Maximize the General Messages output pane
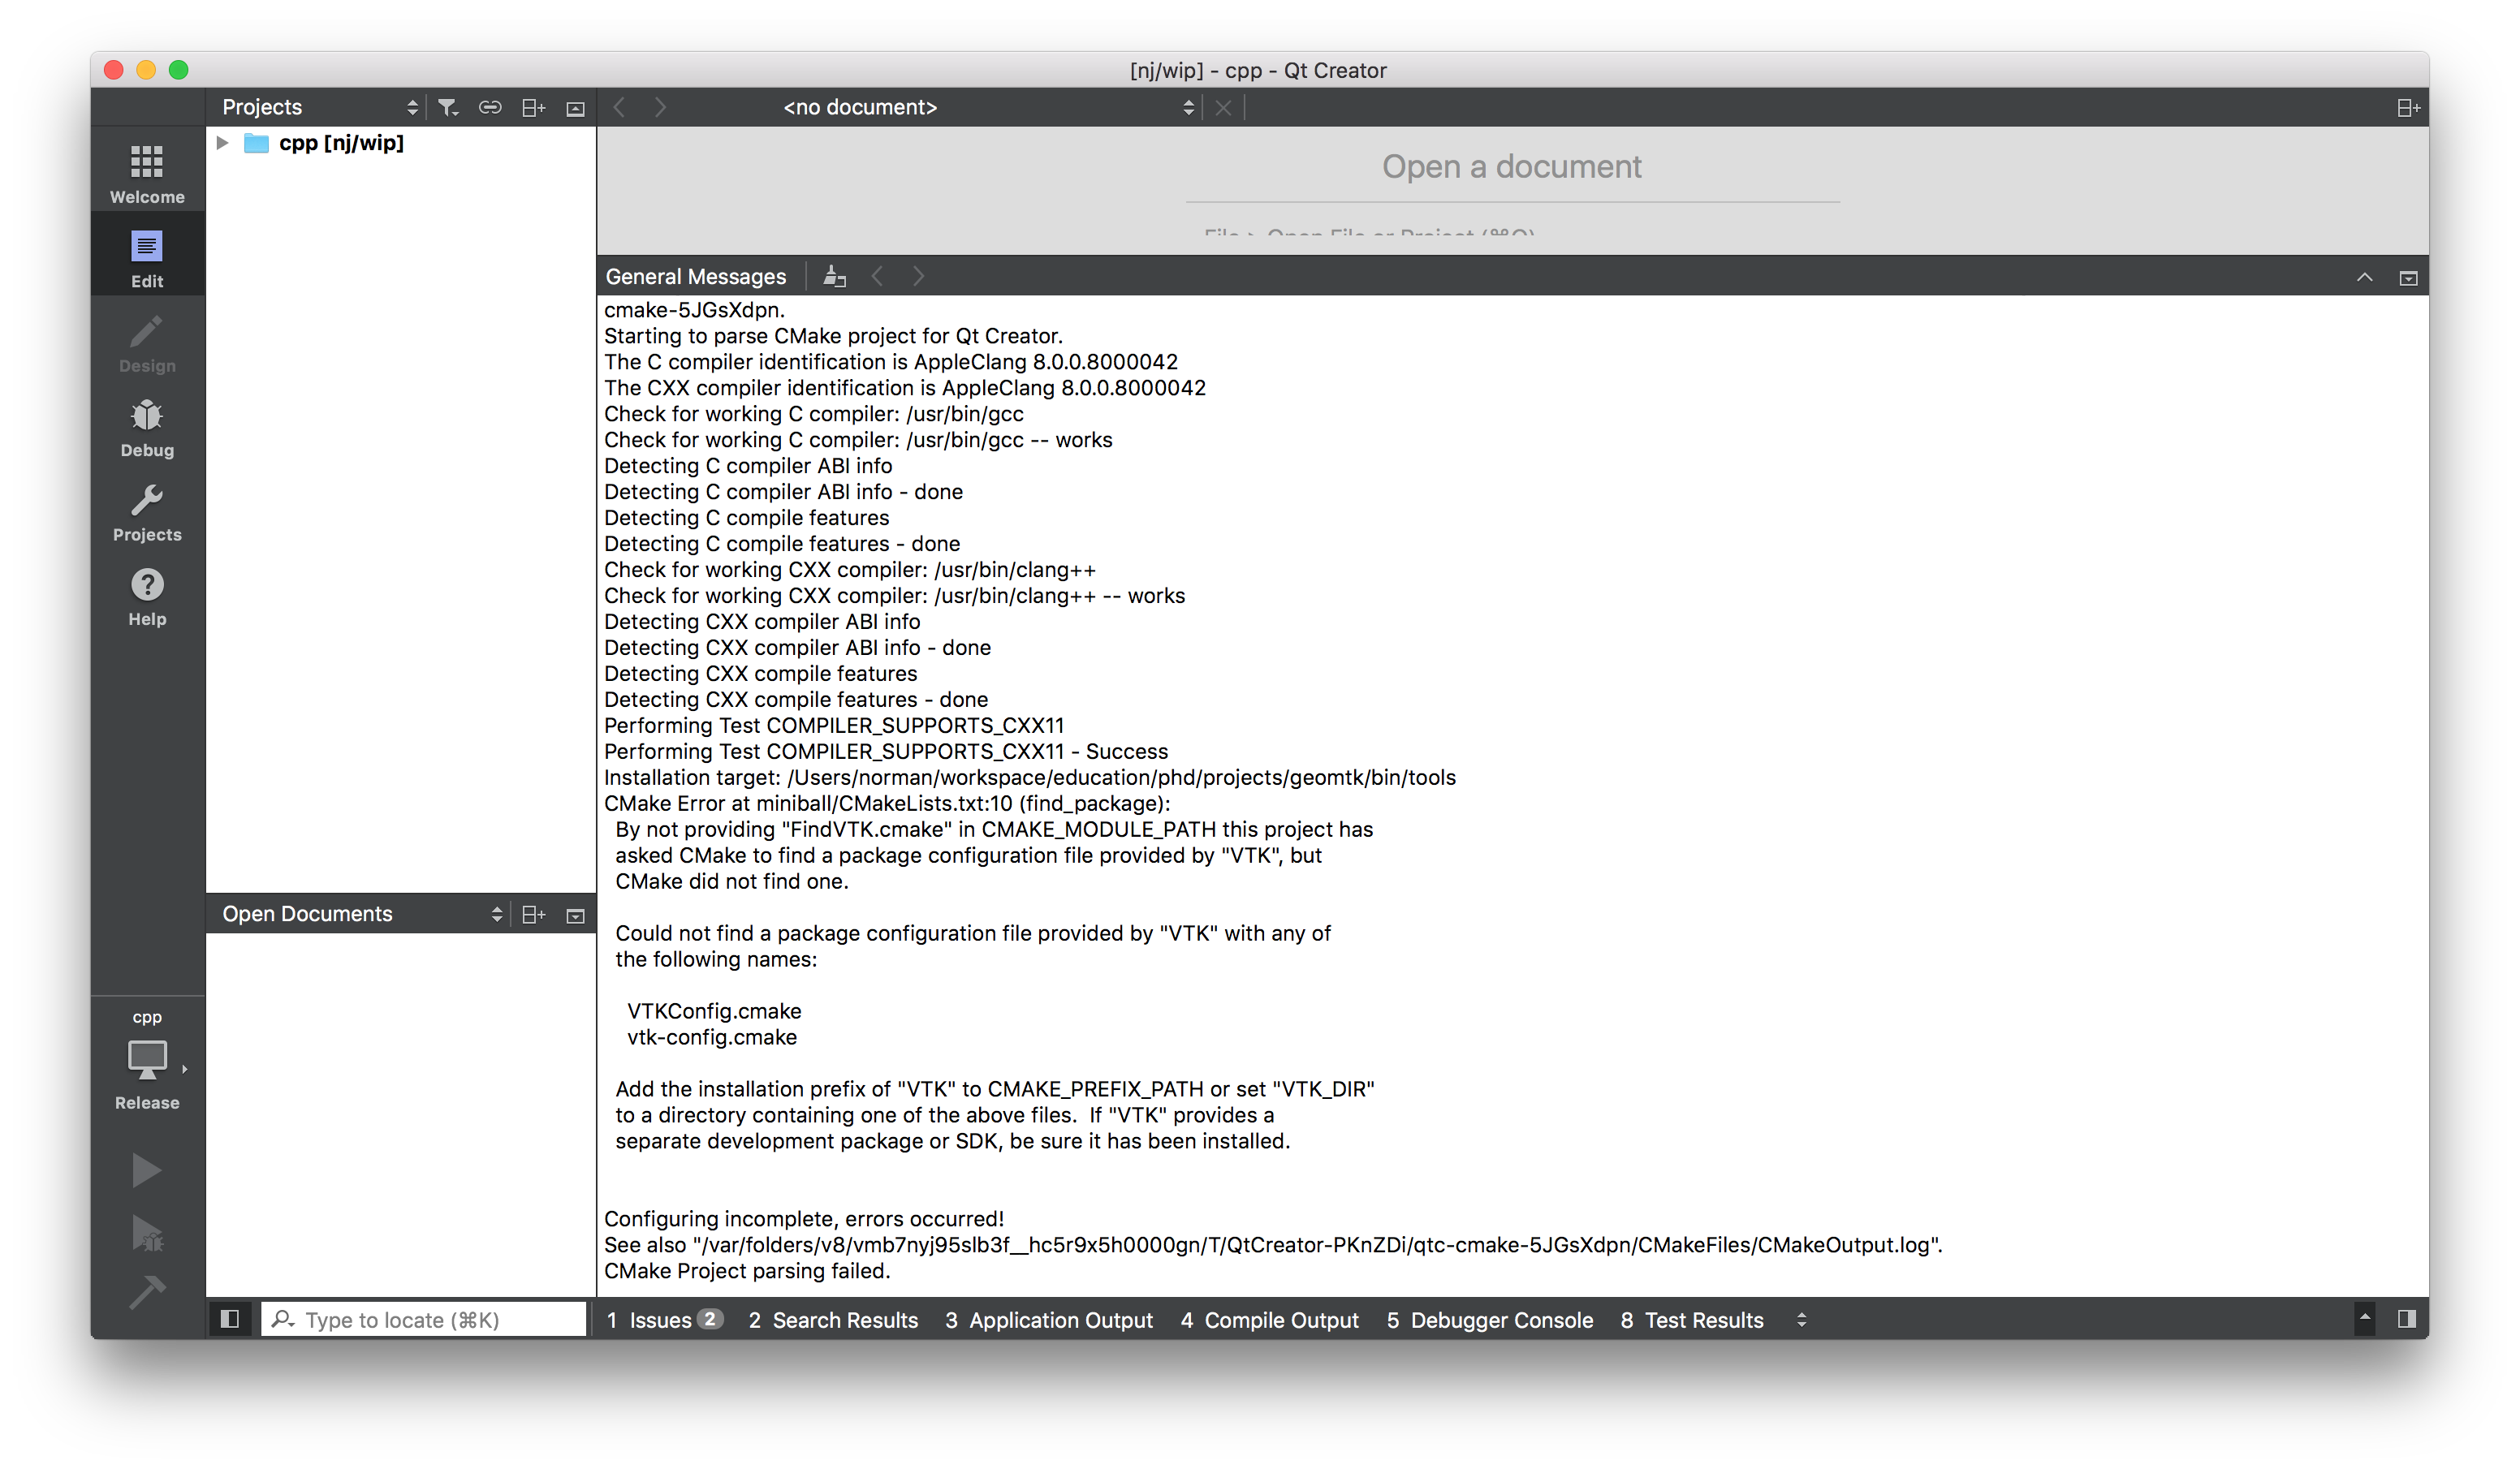The width and height of the screenshot is (2520, 1469). click(x=2364, y=277)
